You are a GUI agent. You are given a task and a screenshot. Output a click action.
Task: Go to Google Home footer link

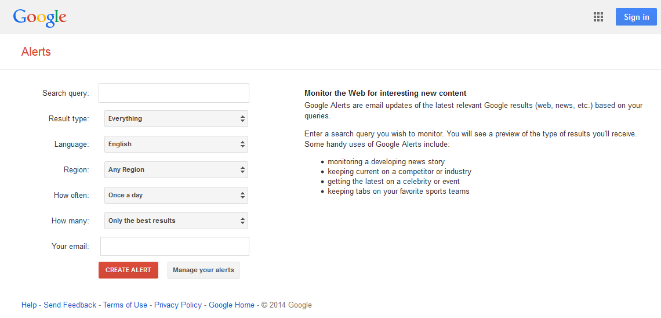pyautogui.click(x=231, y=305)
